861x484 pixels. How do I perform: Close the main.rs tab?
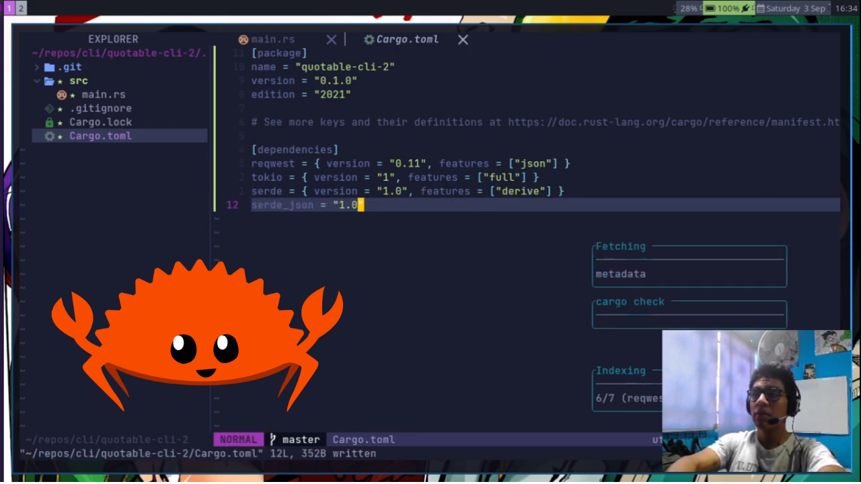pyautogui.click(x=331, y=40)
